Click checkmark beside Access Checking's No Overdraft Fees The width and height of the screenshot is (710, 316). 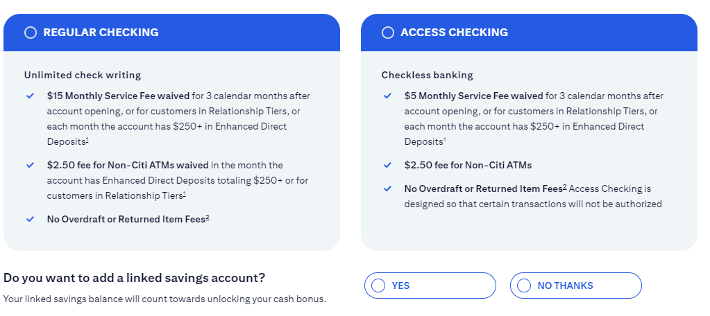pos(387,188)
